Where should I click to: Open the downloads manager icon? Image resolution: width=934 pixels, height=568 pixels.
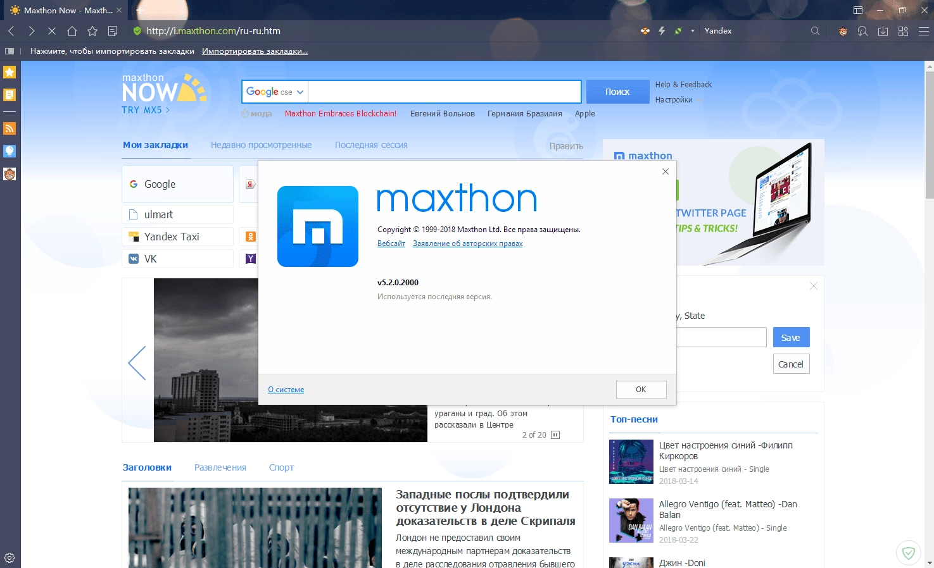[883, 31]
